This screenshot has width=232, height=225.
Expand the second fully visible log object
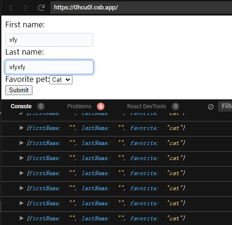pyautogui.click(x=22, y=143)
